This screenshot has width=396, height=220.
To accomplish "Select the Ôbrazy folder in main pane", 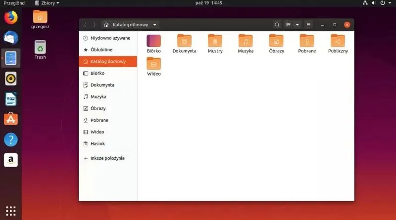I will click(276, 44).
